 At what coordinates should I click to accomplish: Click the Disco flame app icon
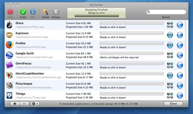(9, 25)
